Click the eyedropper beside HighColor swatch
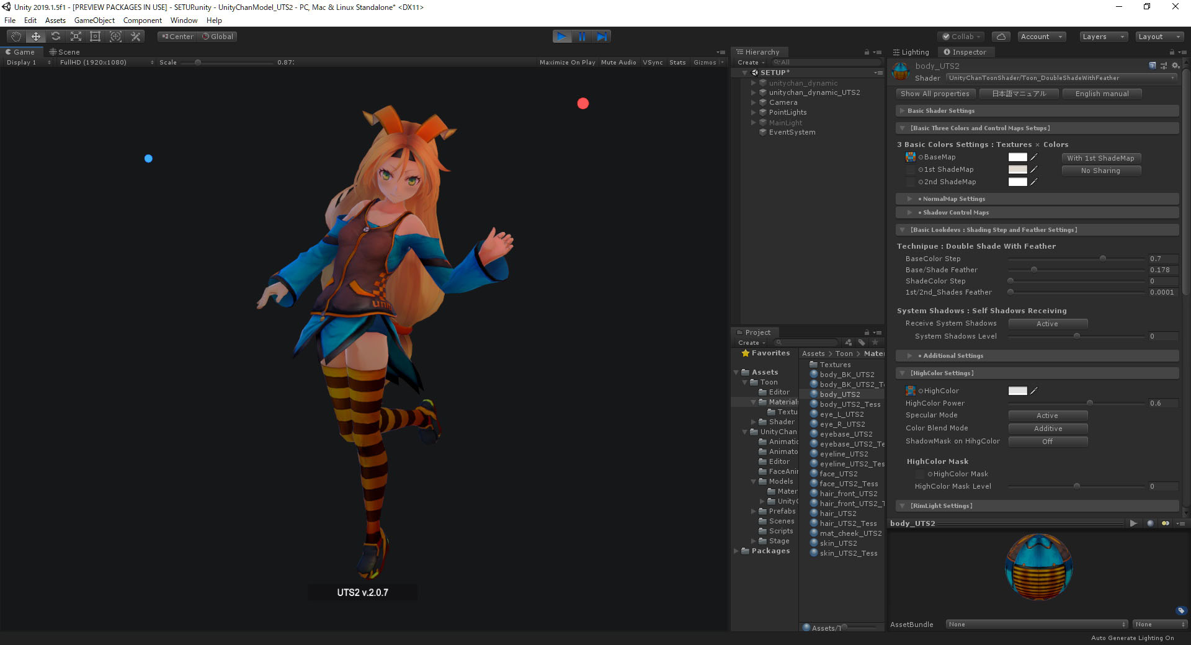 1034,391
